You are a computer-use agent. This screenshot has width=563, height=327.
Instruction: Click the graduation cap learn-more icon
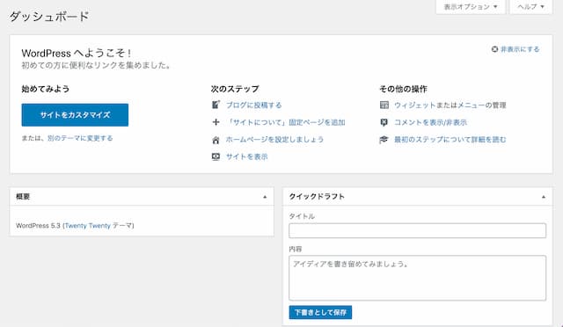(x=384, y=140)
